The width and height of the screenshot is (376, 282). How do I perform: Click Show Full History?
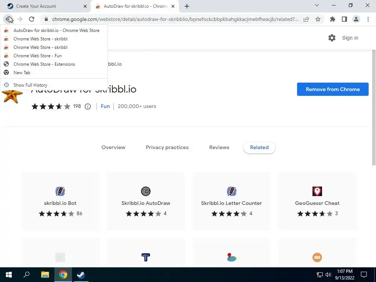(x=54, y=85)
